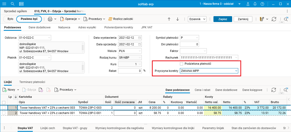This screenshot has height=132, width=291.
Task: Refresh the document header with the top refresh icon
Action: [x=274, y=19]
